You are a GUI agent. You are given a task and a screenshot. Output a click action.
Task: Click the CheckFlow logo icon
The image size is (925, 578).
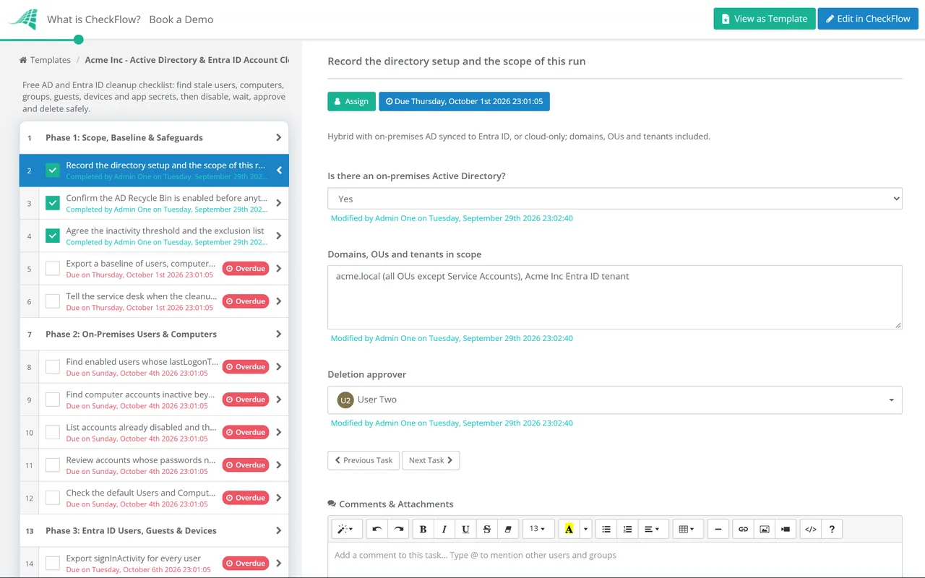[x=22, y=19]
